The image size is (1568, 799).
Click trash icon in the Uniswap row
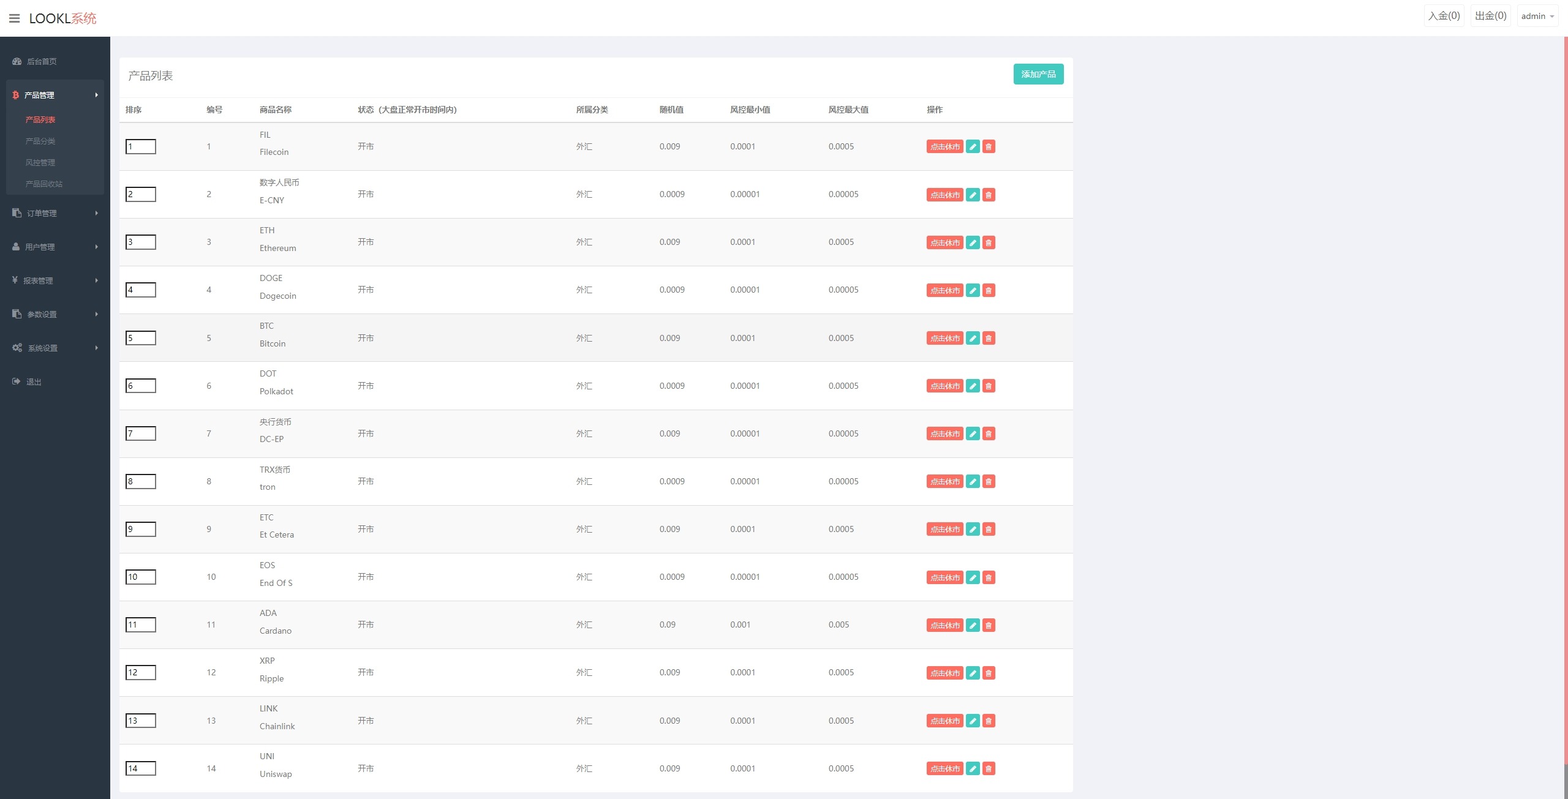point(989,769)
